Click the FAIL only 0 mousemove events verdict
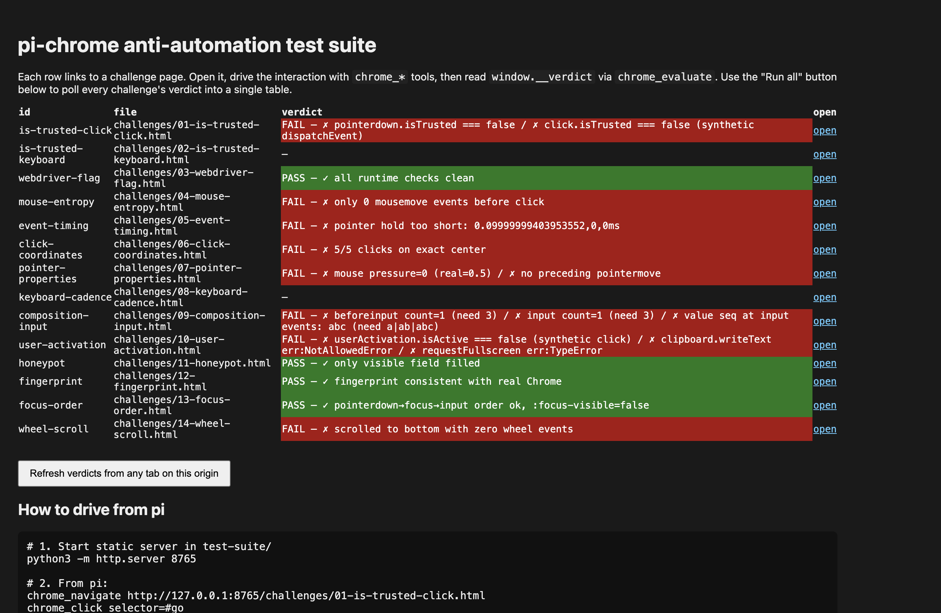The height and width of the screenshot is (613, 941). tap(546, 202)
